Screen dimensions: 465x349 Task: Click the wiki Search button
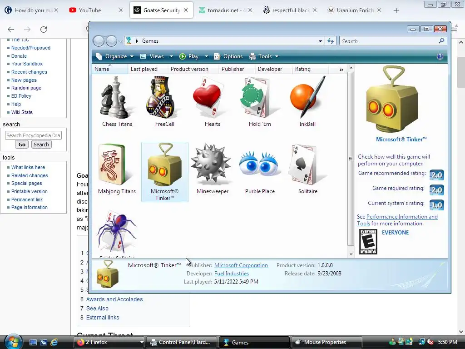[x=41, y=145]
